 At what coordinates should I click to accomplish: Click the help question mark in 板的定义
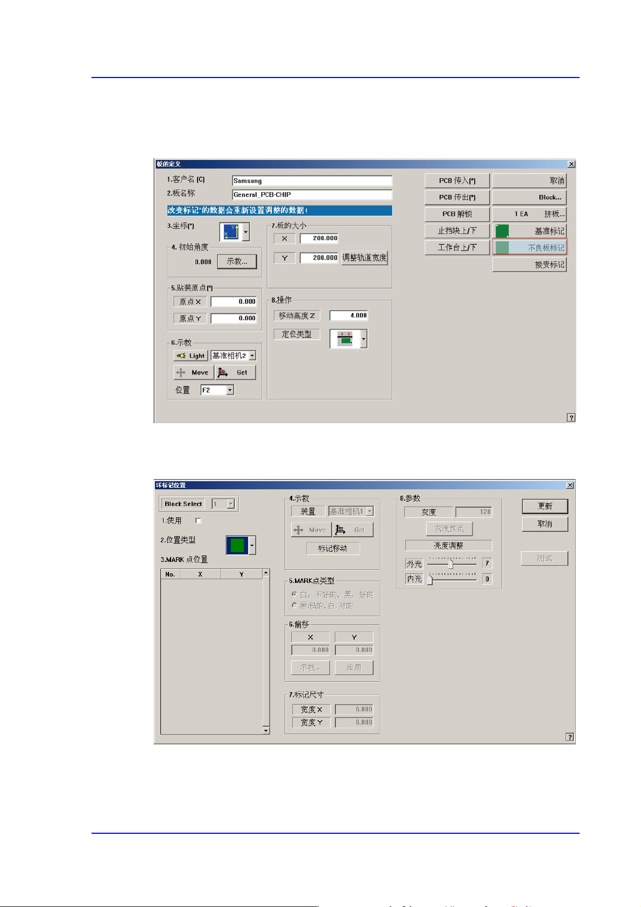click(x=571, y=418)
